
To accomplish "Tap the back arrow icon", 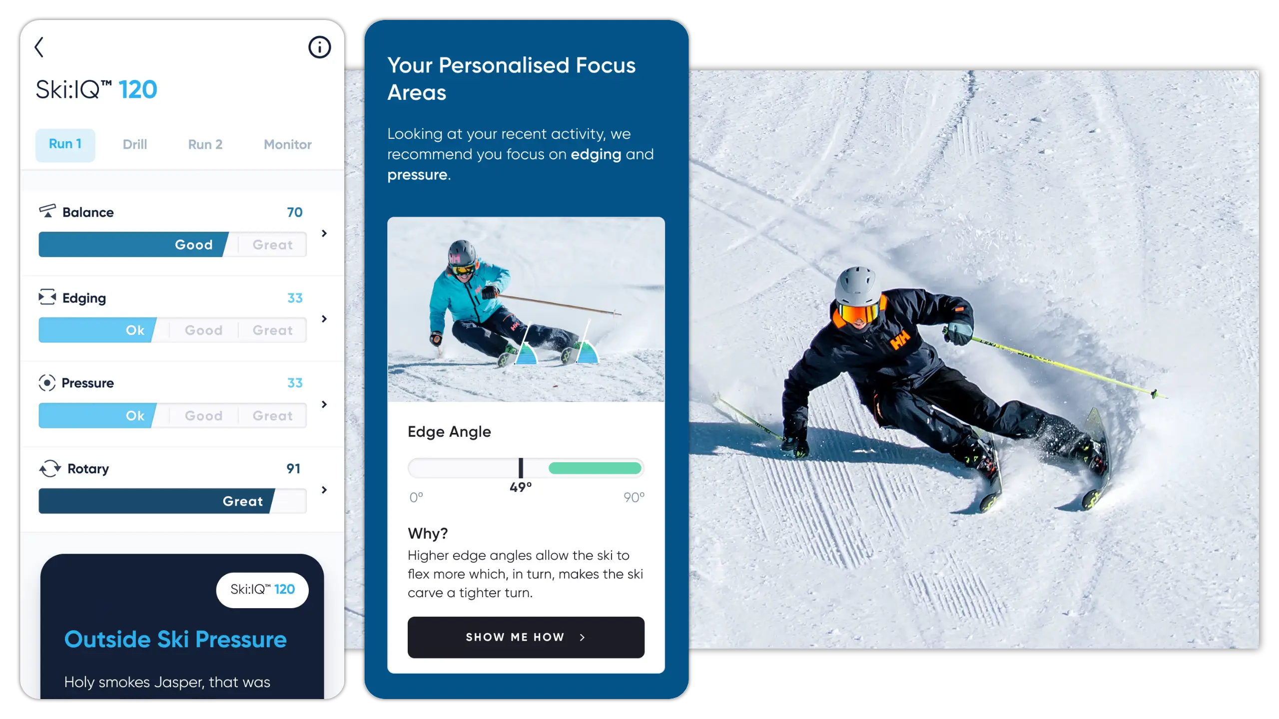I will point(39,47).
